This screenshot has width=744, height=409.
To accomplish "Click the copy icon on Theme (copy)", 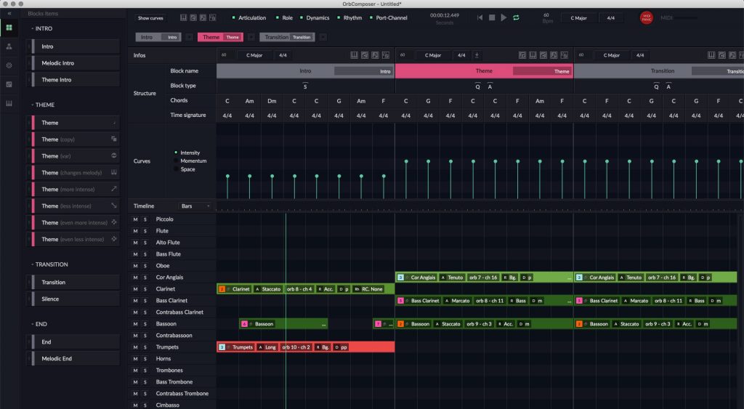I will click(x=114, y=139).
